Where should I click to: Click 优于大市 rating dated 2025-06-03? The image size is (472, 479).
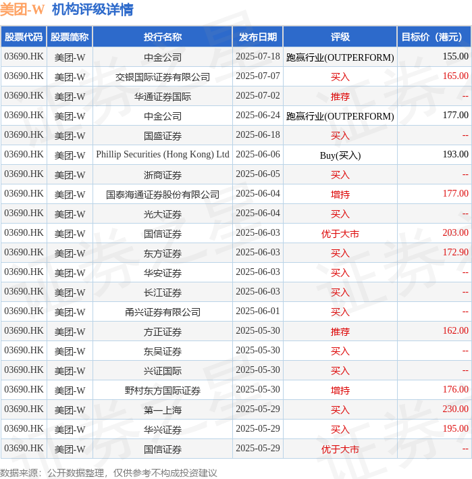pyautogui.click(x=340, y=234)
